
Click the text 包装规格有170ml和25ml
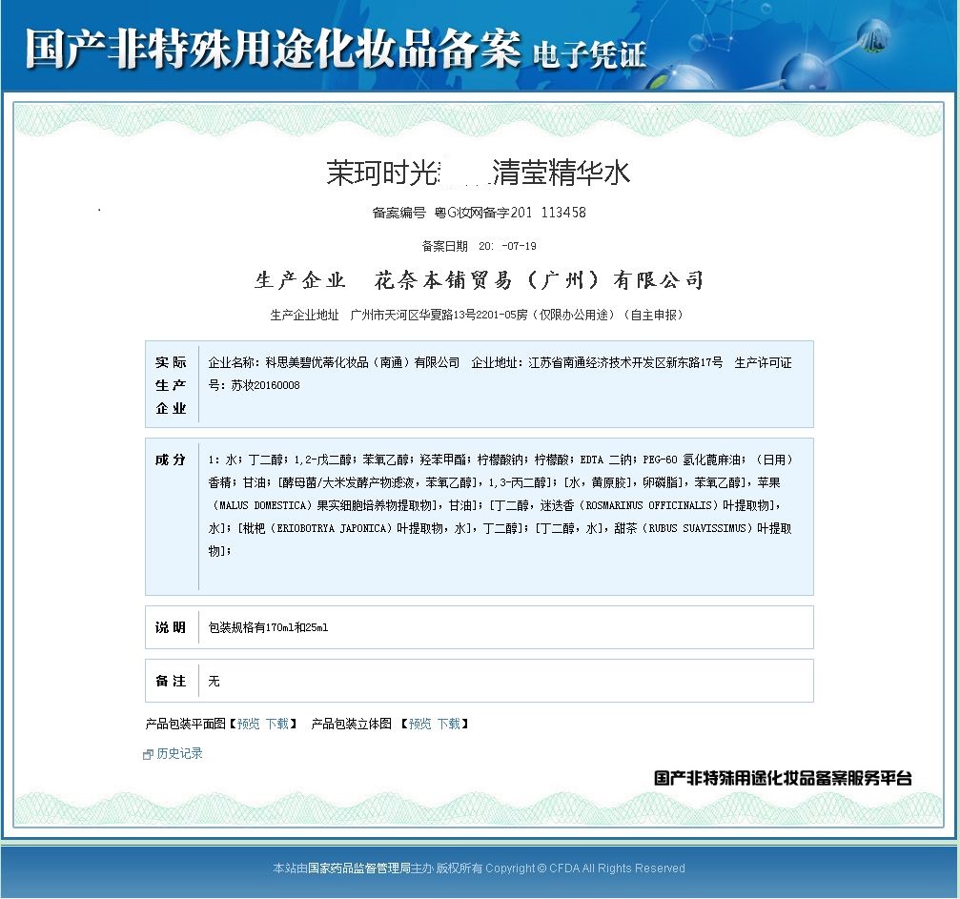coord(268,627)
